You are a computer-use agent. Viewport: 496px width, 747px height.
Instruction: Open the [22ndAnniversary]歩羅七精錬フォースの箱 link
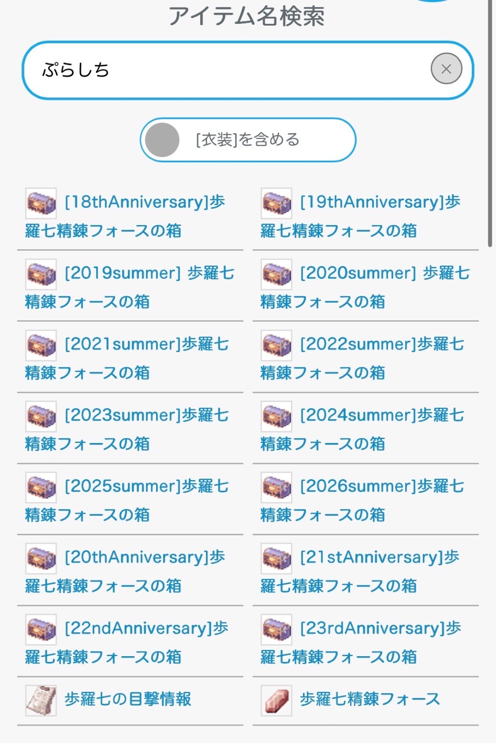tap(127, 642)
